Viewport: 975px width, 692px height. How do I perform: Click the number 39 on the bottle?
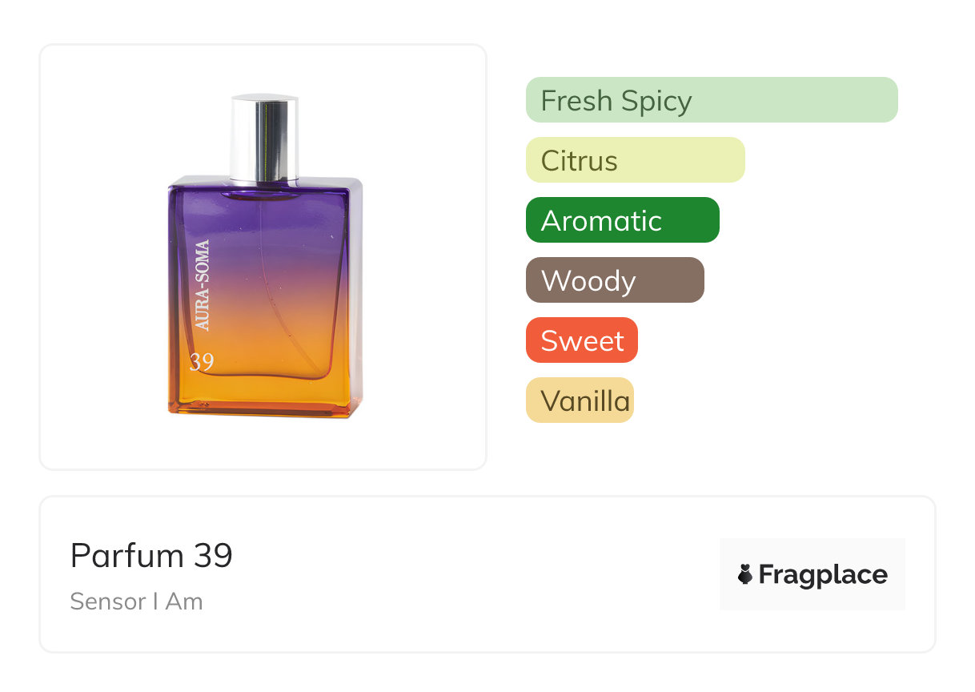pos(202,362)
